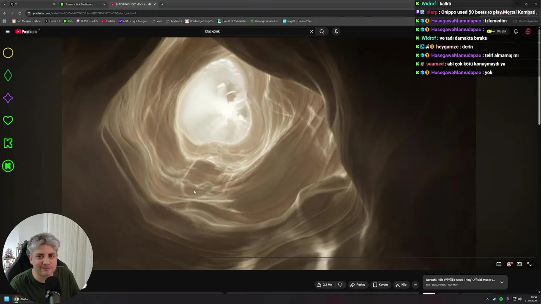
Task: Expand the Sonraki mix playlist panel
Action: pos(502,282)
